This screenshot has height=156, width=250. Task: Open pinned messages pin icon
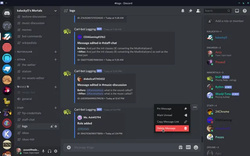click(x=191, y=11)
